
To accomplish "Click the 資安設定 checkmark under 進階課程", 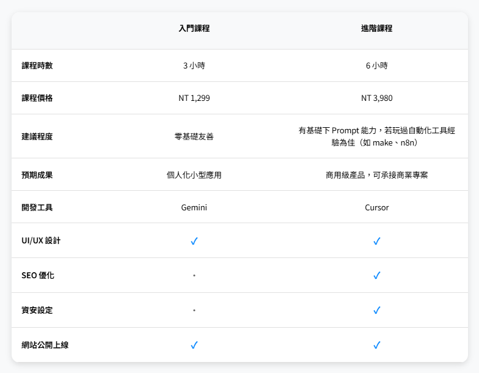I will 377,311.
